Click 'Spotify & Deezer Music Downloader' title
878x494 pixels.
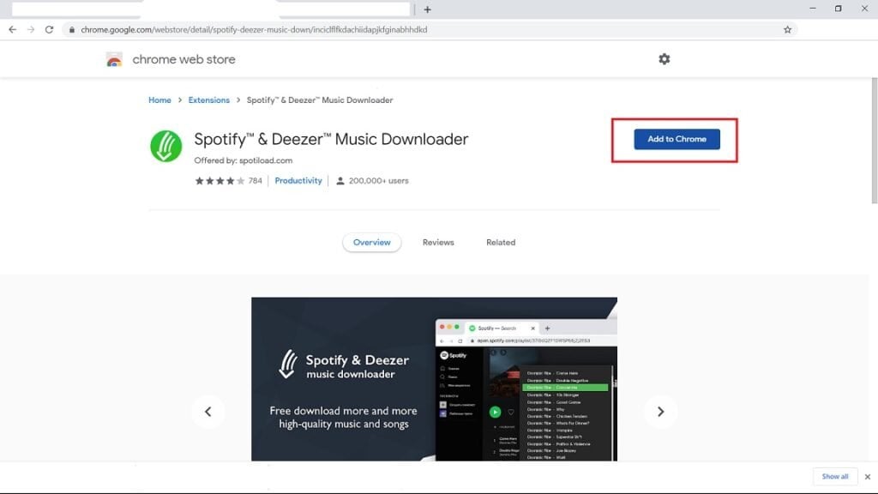tap(331, 140)
